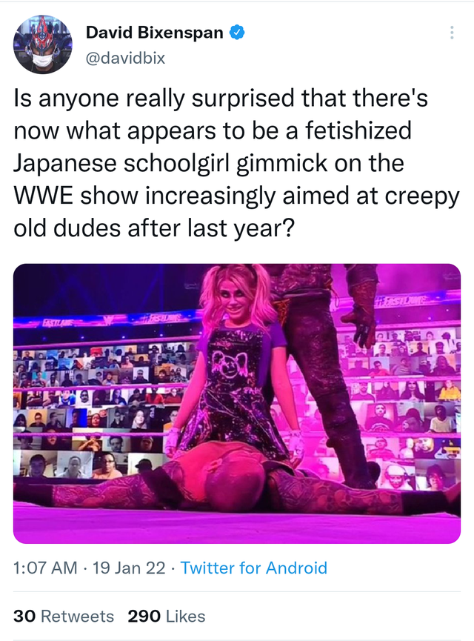
Task: Open the @davidbix handle link
Action: [125, 58]
